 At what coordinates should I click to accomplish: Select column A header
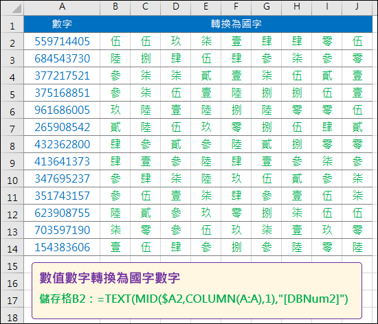pos(62,8)
